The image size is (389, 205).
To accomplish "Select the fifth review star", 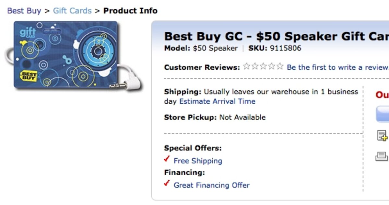I will point(280,67).
